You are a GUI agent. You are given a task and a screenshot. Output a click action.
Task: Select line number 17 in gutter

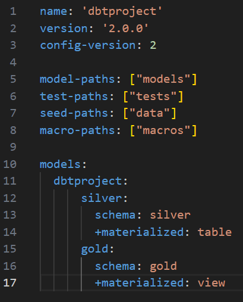click(x=10, y=283)
